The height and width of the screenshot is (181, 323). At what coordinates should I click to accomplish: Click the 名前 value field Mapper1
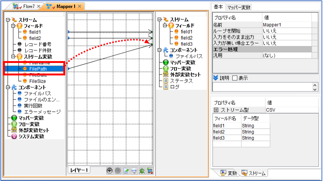pyautogui.click(x=287, y=25)
